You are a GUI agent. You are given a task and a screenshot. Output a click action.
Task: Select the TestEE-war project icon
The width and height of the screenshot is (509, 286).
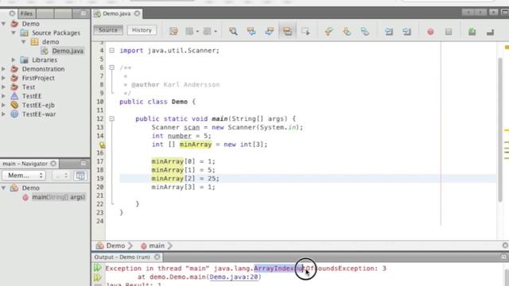(14, 114)
